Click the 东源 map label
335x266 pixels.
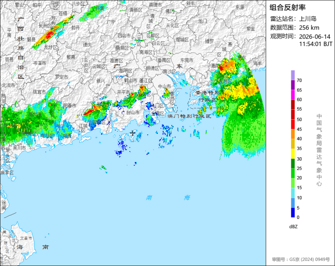tap(240, 7)
